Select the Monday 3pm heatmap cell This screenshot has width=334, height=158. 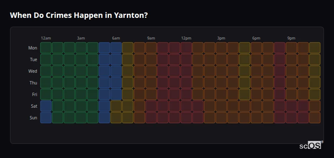[221, 48]
